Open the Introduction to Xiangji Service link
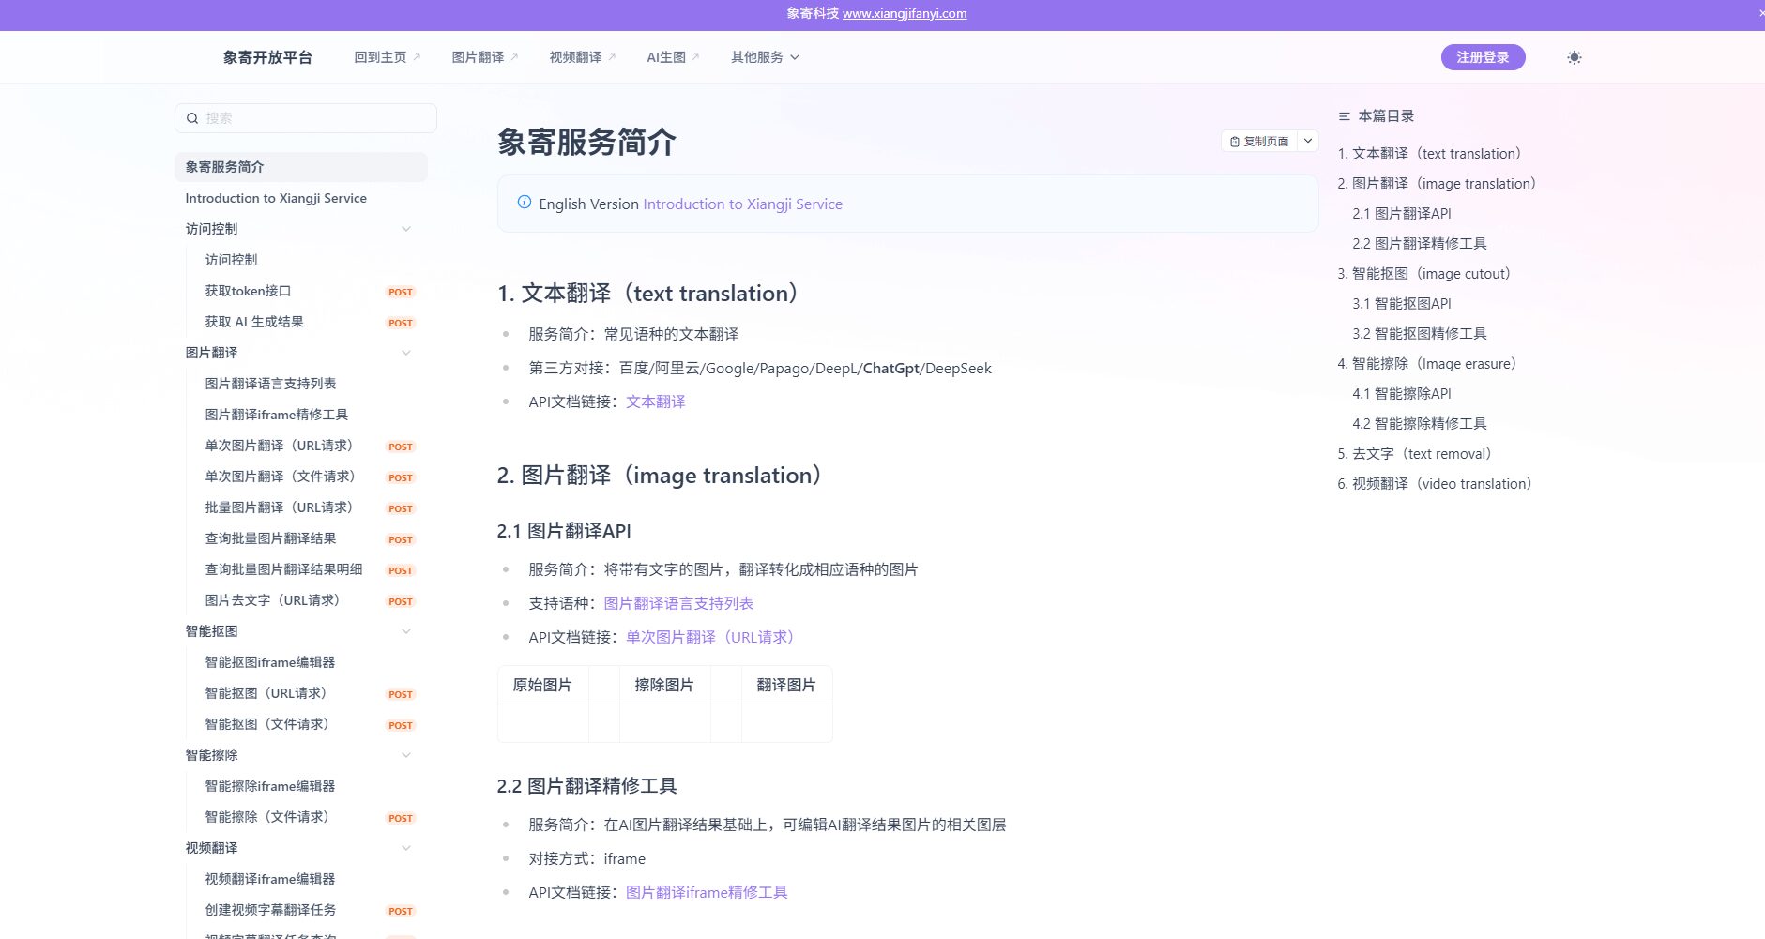Image resolution: width=1765 pixels, height=939 pixels. [x=741, y=204]
